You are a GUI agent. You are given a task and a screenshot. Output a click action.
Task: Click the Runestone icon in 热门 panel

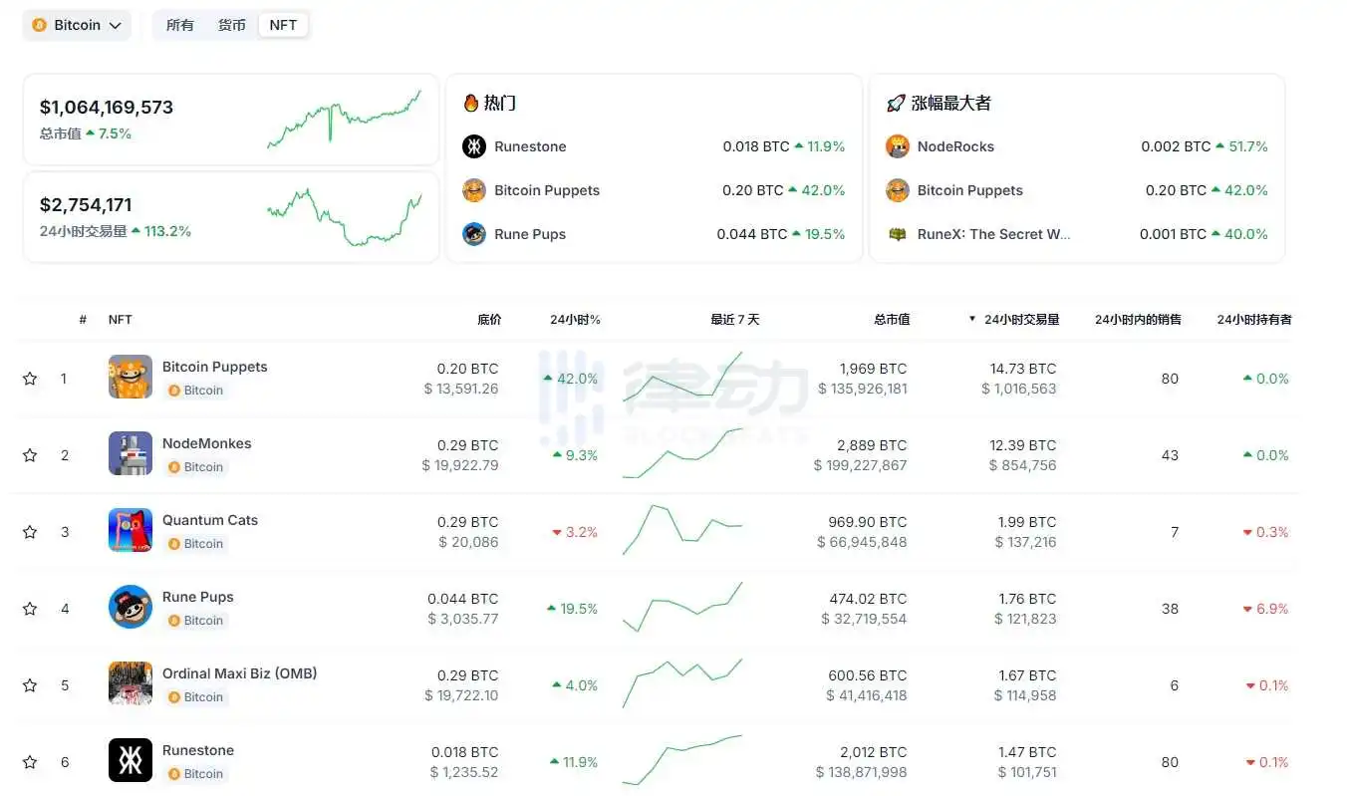(x=474, y=146)
